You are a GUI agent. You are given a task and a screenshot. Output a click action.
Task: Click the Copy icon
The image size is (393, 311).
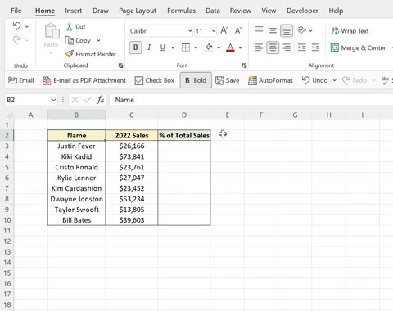click(x=70, y=41)
